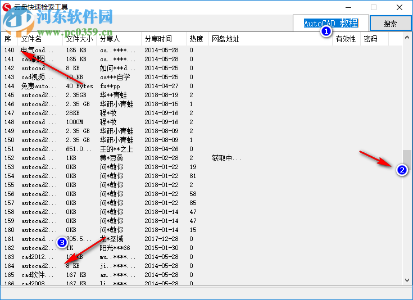Select row 163 cad2012 file name
Image resolution: width=413 pixels, height=300 pixels.
38,257
